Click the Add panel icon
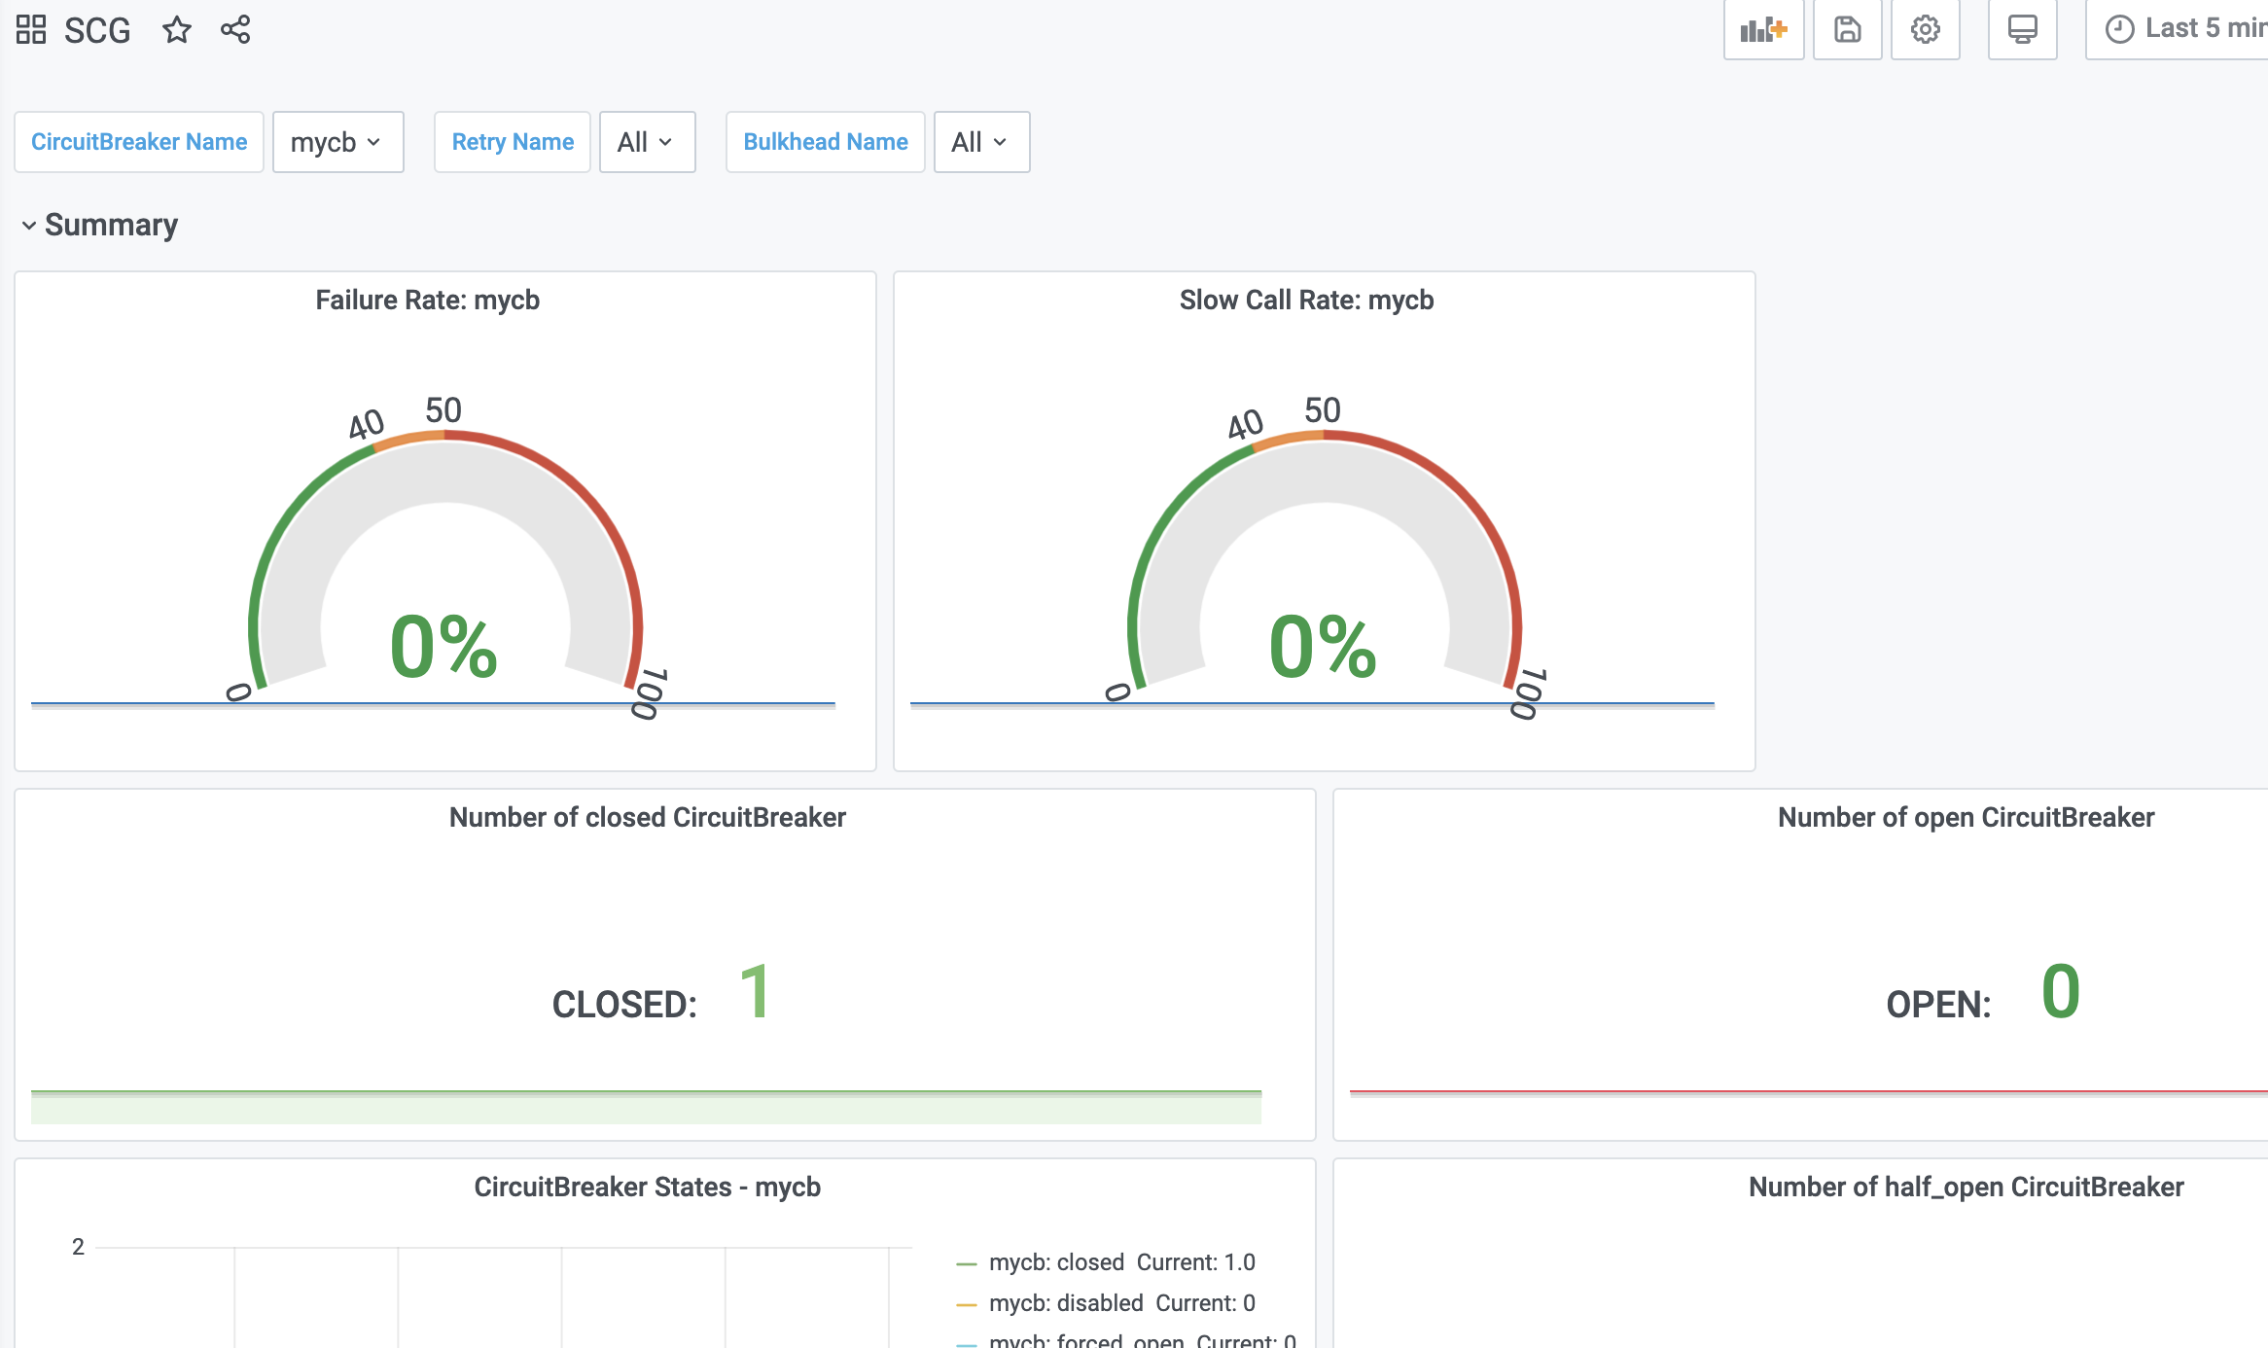Screen dimensions: 2268x1348 tap(1763, 29)
